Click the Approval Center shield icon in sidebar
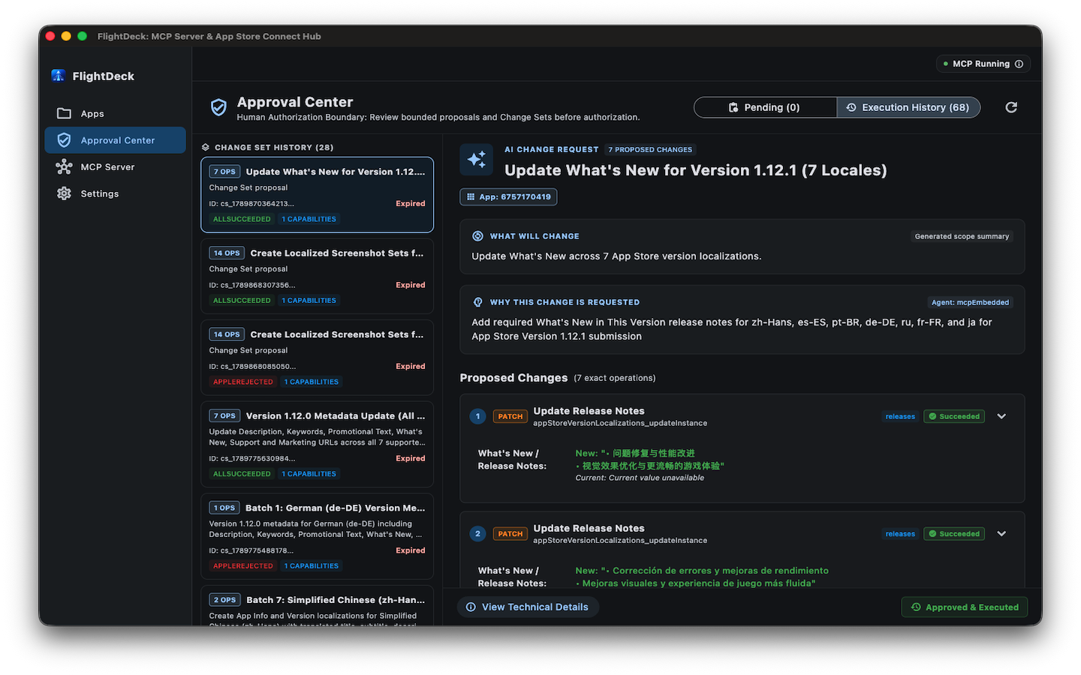The width and height of the screenshot is (1081, 675). pyautogui.click(x=64, y=140)
